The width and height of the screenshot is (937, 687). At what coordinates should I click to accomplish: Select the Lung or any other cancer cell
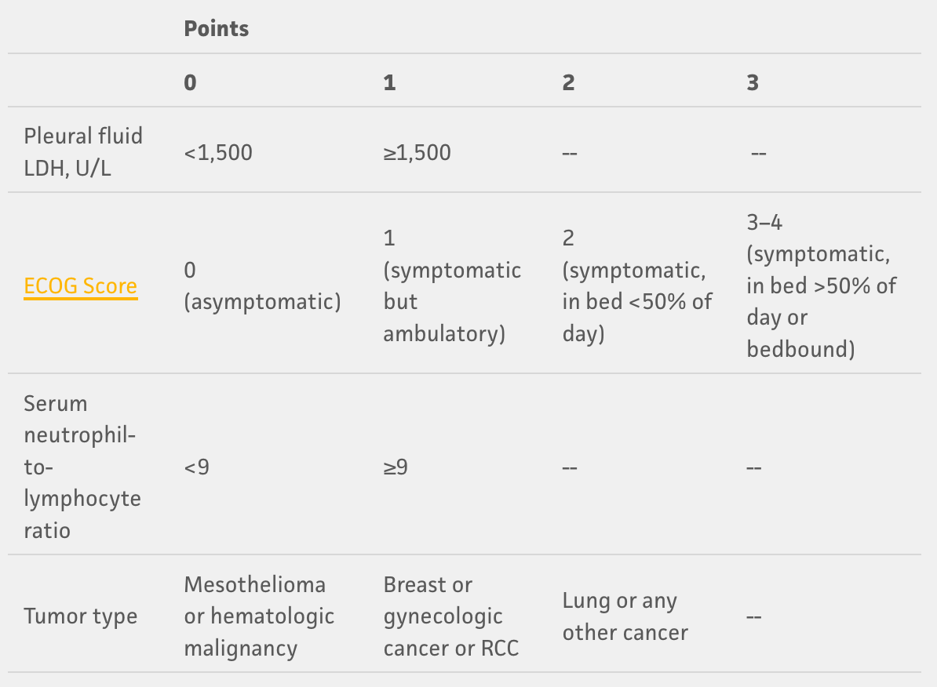pos(625,616)
